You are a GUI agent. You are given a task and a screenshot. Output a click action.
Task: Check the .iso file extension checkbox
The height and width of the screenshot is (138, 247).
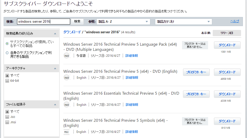(7, 117)
